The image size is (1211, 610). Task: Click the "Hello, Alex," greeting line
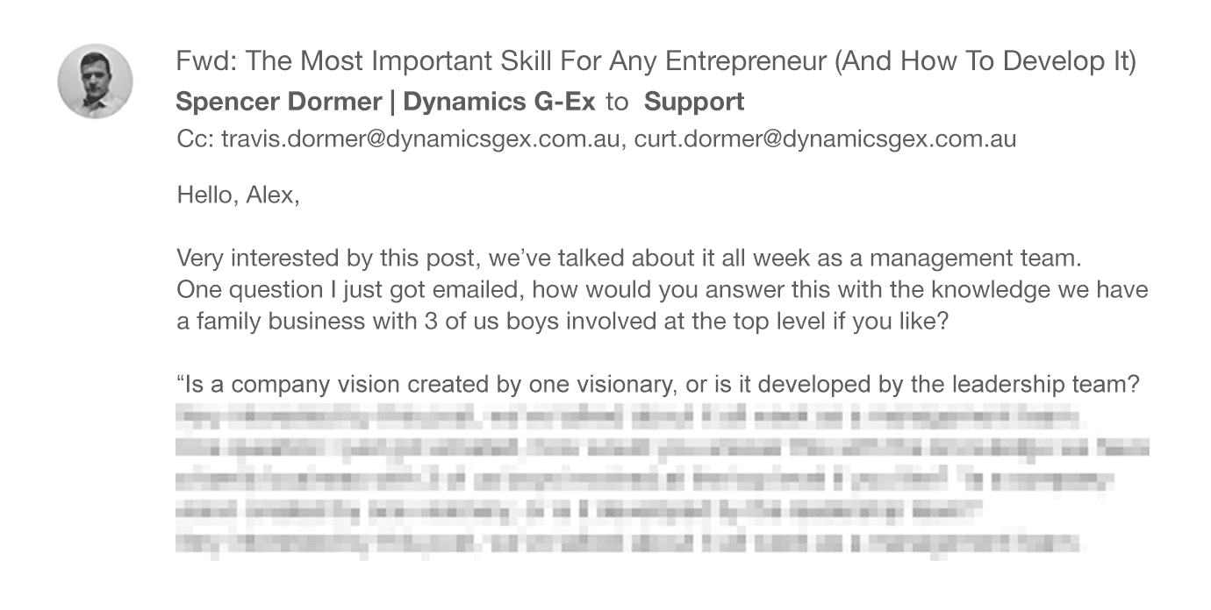click(x=238, y=195)
